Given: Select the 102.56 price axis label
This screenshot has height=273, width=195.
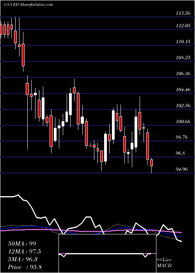Looking at the screenshot, I should 183,106.
